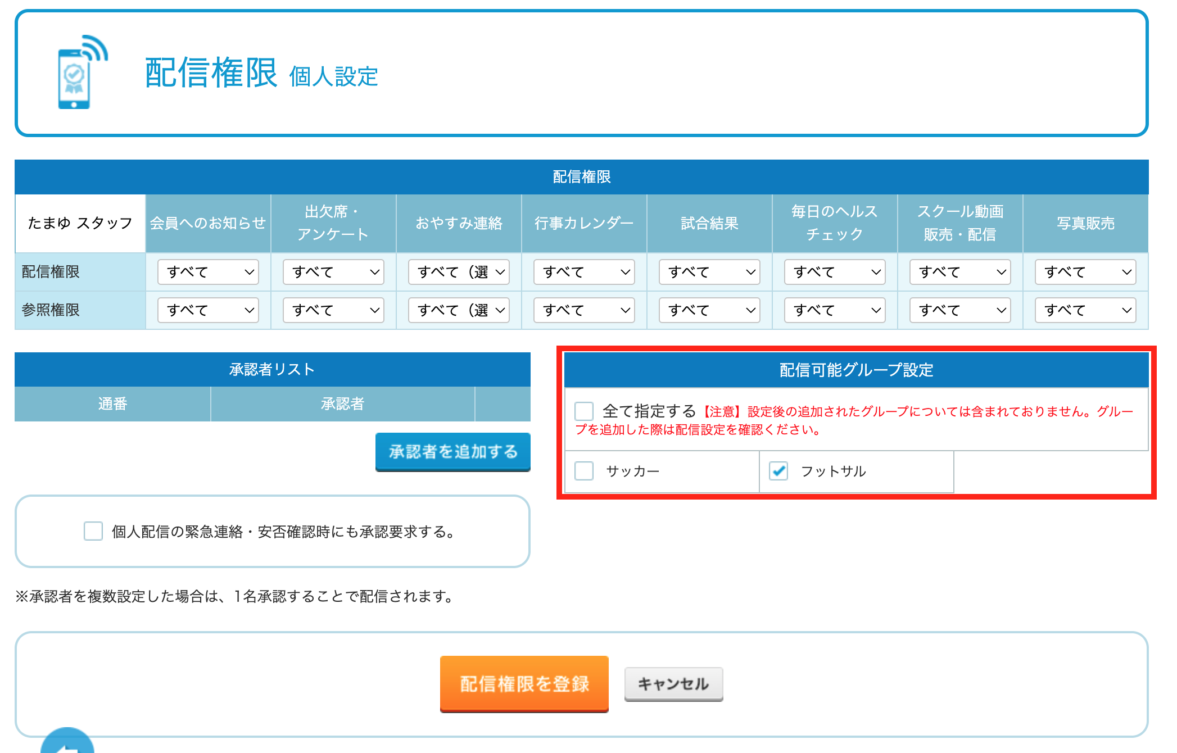Click the おやすみ連絡 column header
The image size is (1177, 753).
click(459, 223)
